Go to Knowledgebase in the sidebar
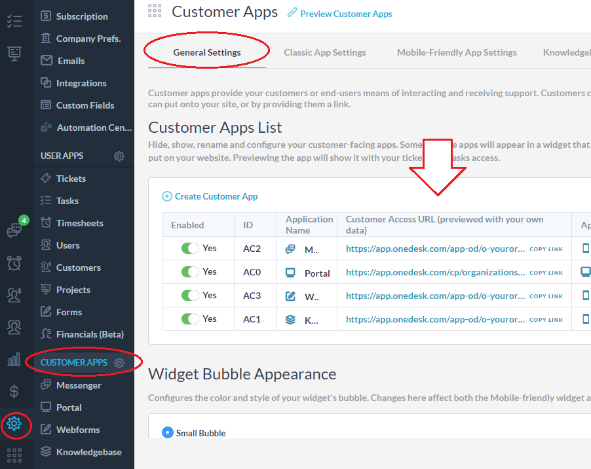This screenshot has height=469, width=591. click(88, 452)
